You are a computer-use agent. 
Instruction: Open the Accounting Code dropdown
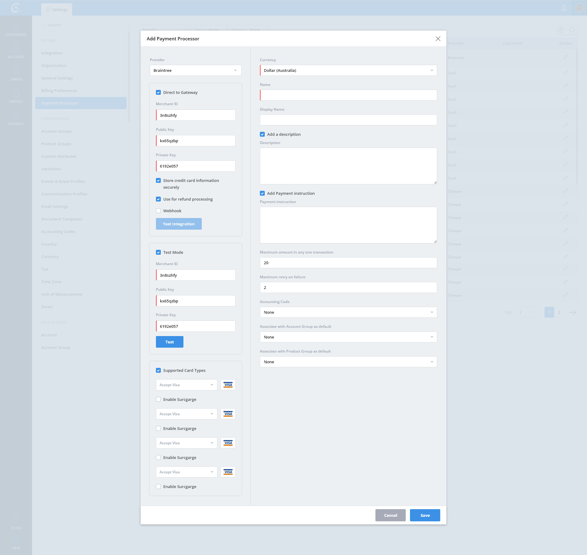348,312
